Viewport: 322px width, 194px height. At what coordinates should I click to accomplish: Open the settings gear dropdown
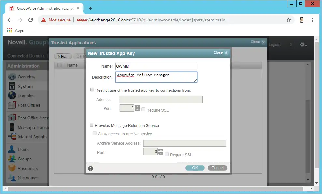(303, 45)
